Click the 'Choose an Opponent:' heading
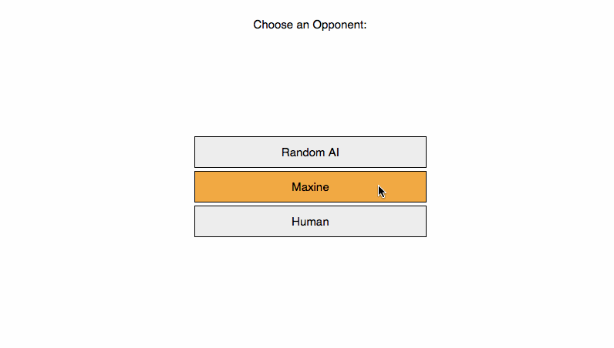 click(x=310, y=25)
